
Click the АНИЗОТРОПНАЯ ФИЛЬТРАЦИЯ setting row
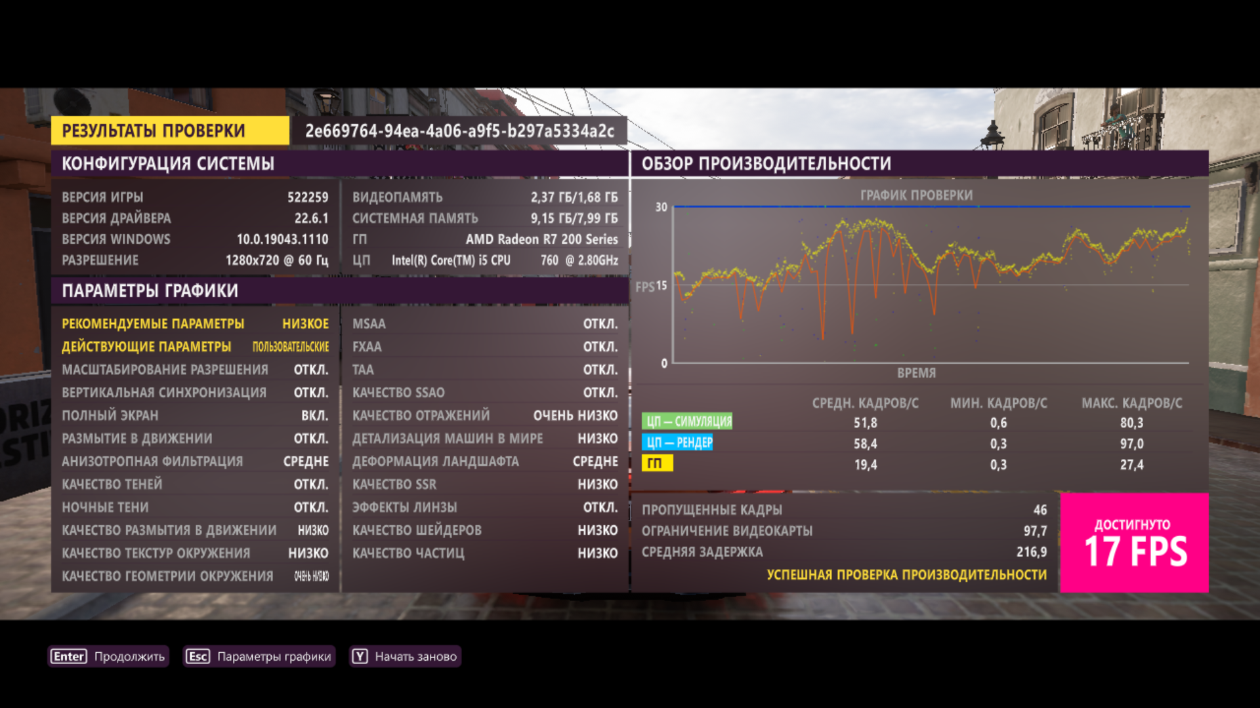[x=195, y=461]
